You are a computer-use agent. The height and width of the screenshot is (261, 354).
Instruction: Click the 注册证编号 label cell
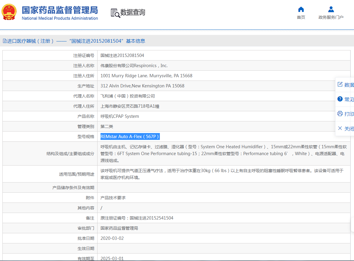click(84, 55)
